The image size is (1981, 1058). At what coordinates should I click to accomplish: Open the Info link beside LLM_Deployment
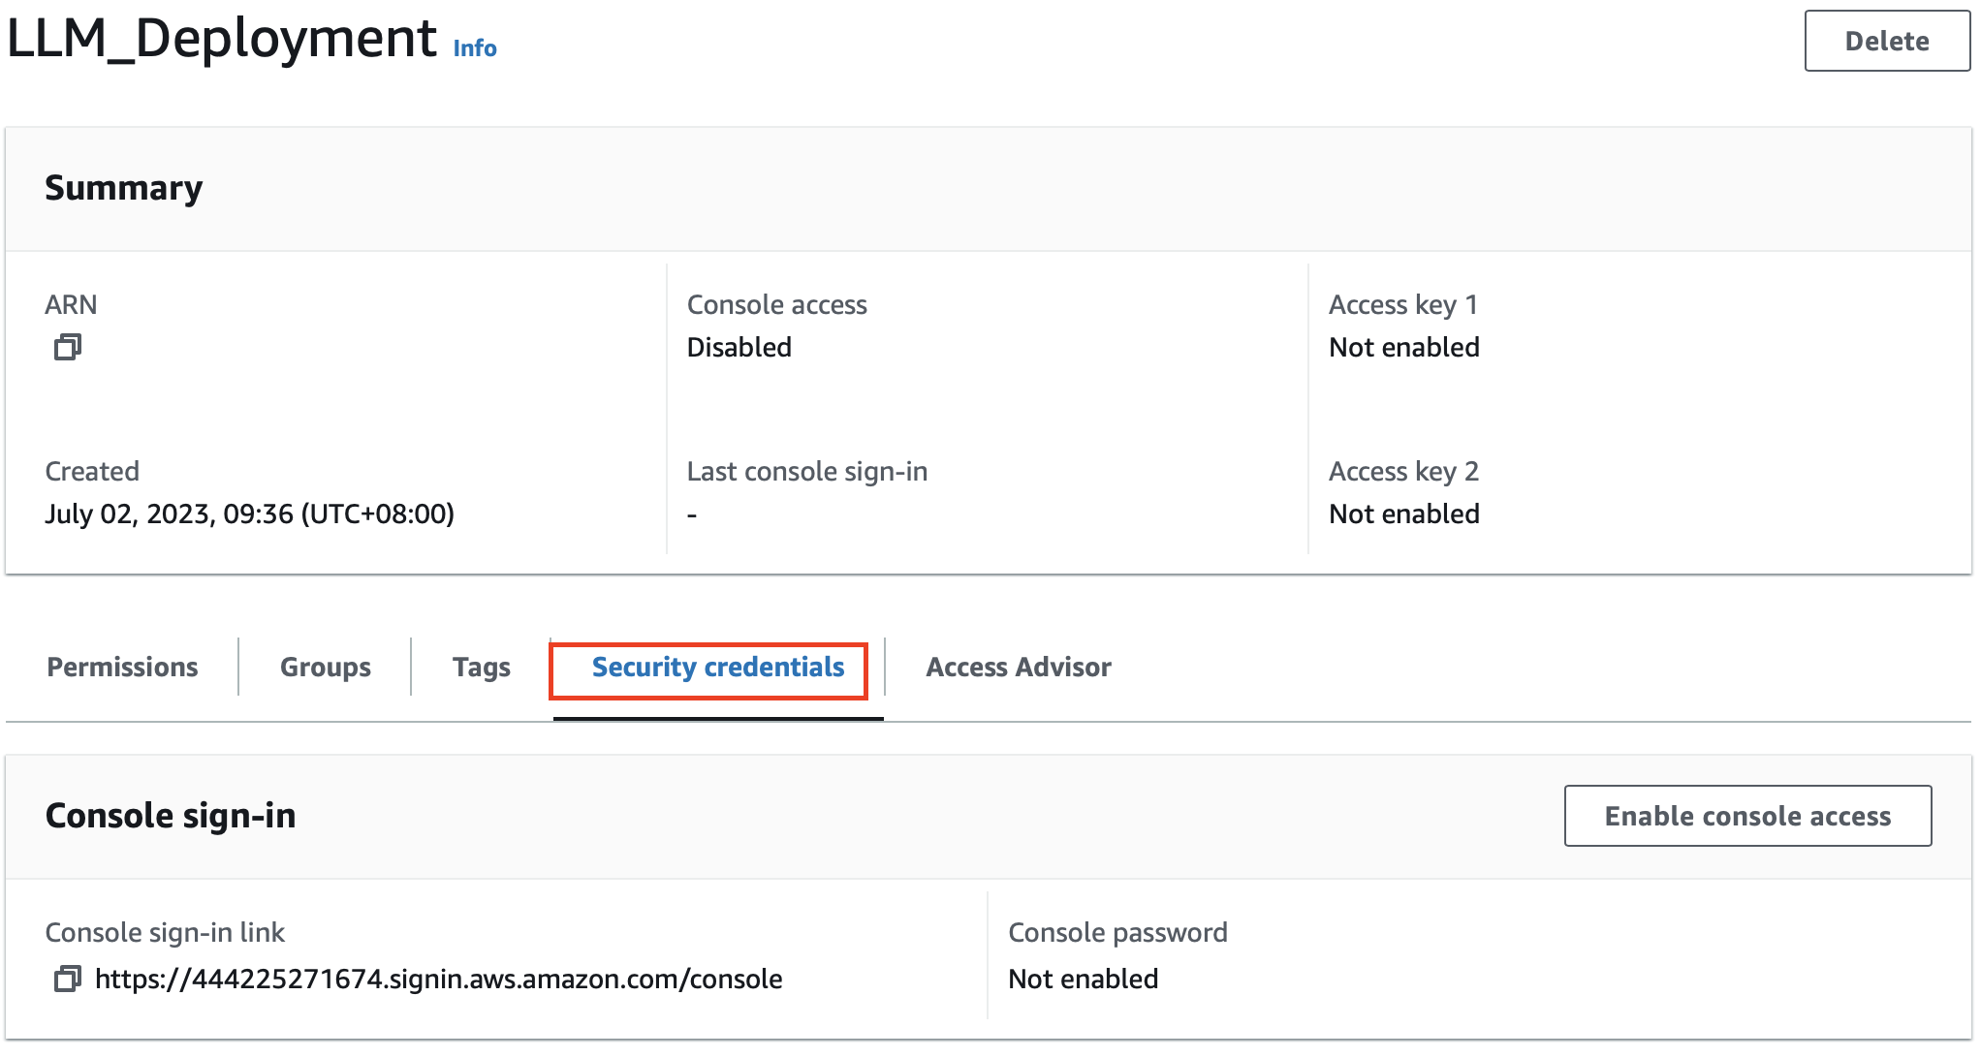coord(475,48)
